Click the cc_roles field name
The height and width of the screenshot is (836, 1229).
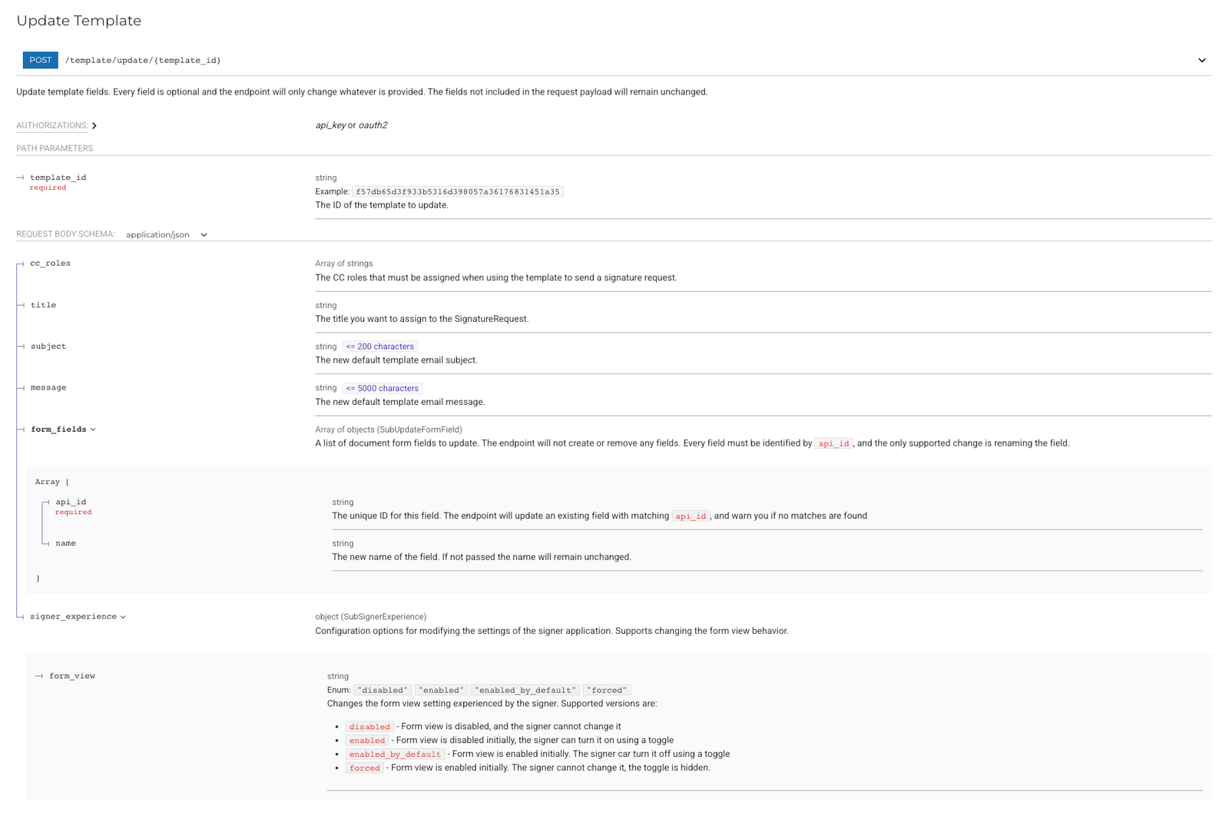click(x=49, y=263)
